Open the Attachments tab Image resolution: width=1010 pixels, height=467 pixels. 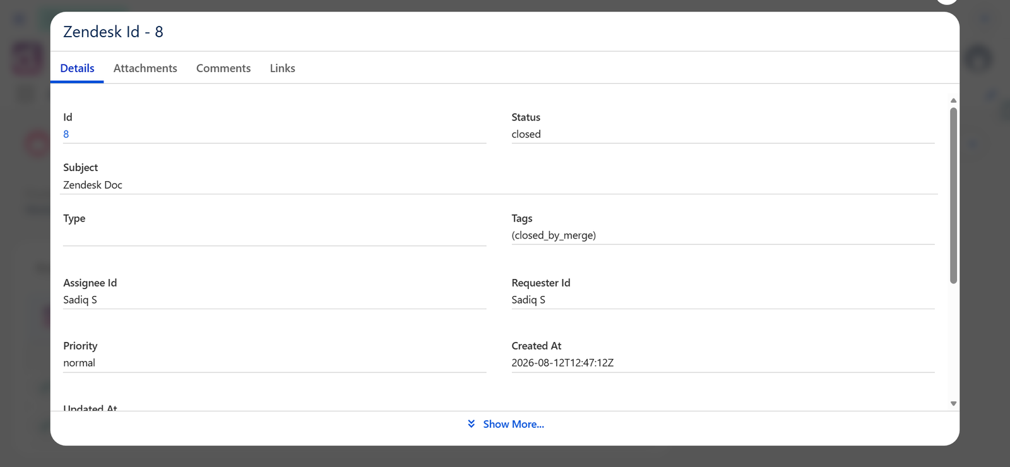[145, 68]
